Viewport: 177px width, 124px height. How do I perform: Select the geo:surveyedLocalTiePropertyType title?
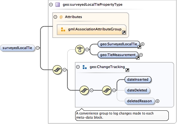click(x=93, y=5)
